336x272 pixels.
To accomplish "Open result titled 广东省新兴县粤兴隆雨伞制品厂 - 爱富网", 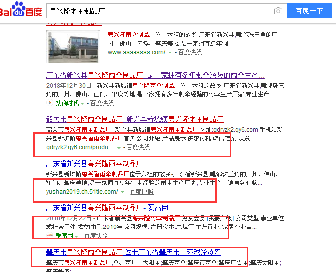I will click(107, 208).
